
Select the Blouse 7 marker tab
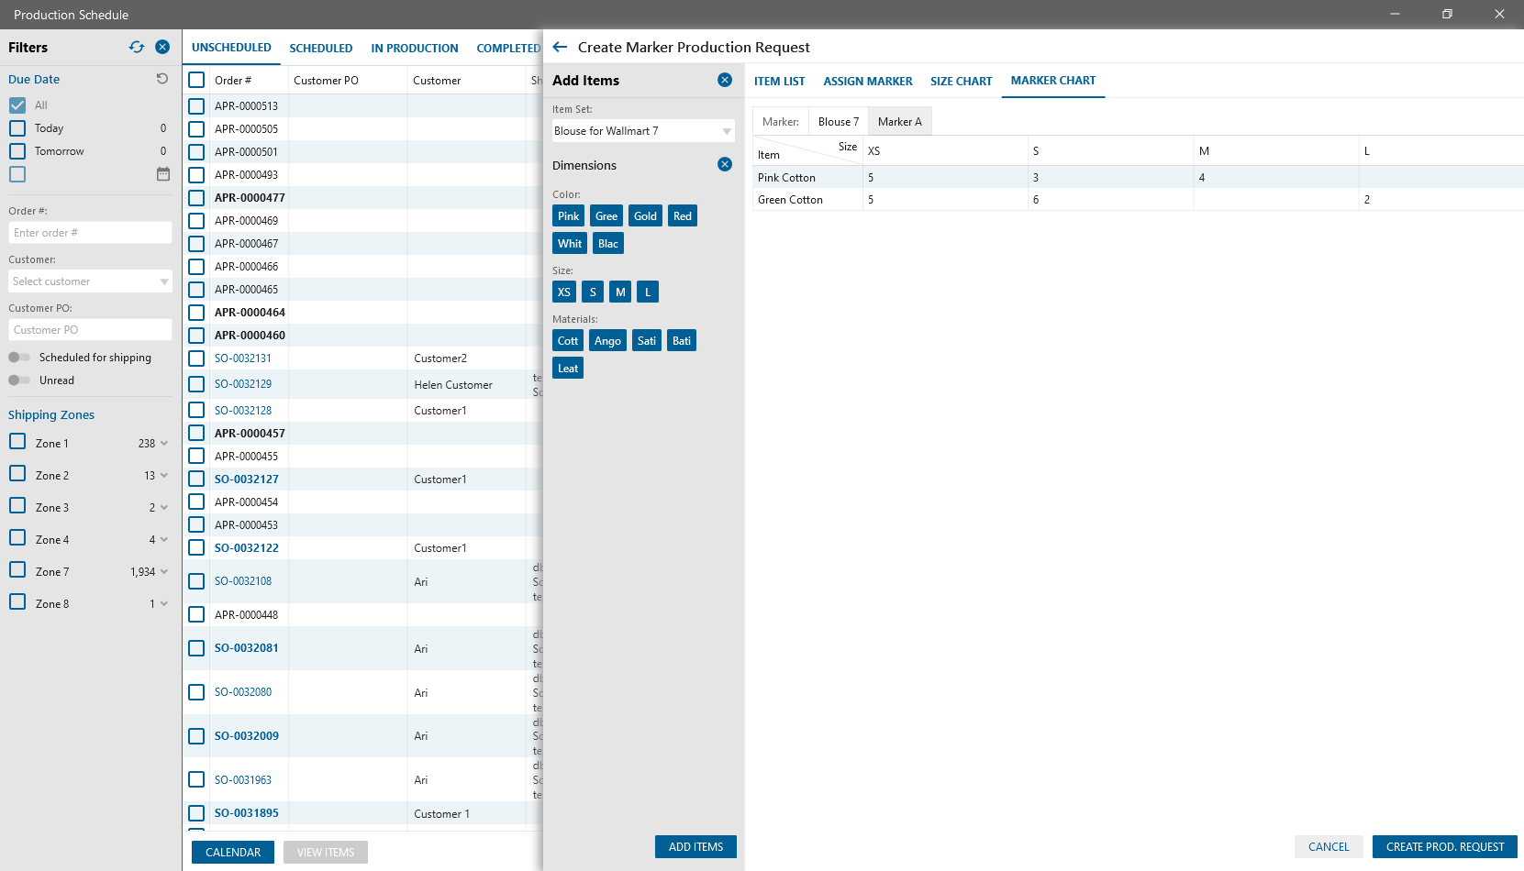pos(839,122)
